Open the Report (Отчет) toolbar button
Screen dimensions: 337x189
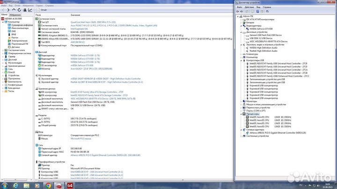[42, 10]
